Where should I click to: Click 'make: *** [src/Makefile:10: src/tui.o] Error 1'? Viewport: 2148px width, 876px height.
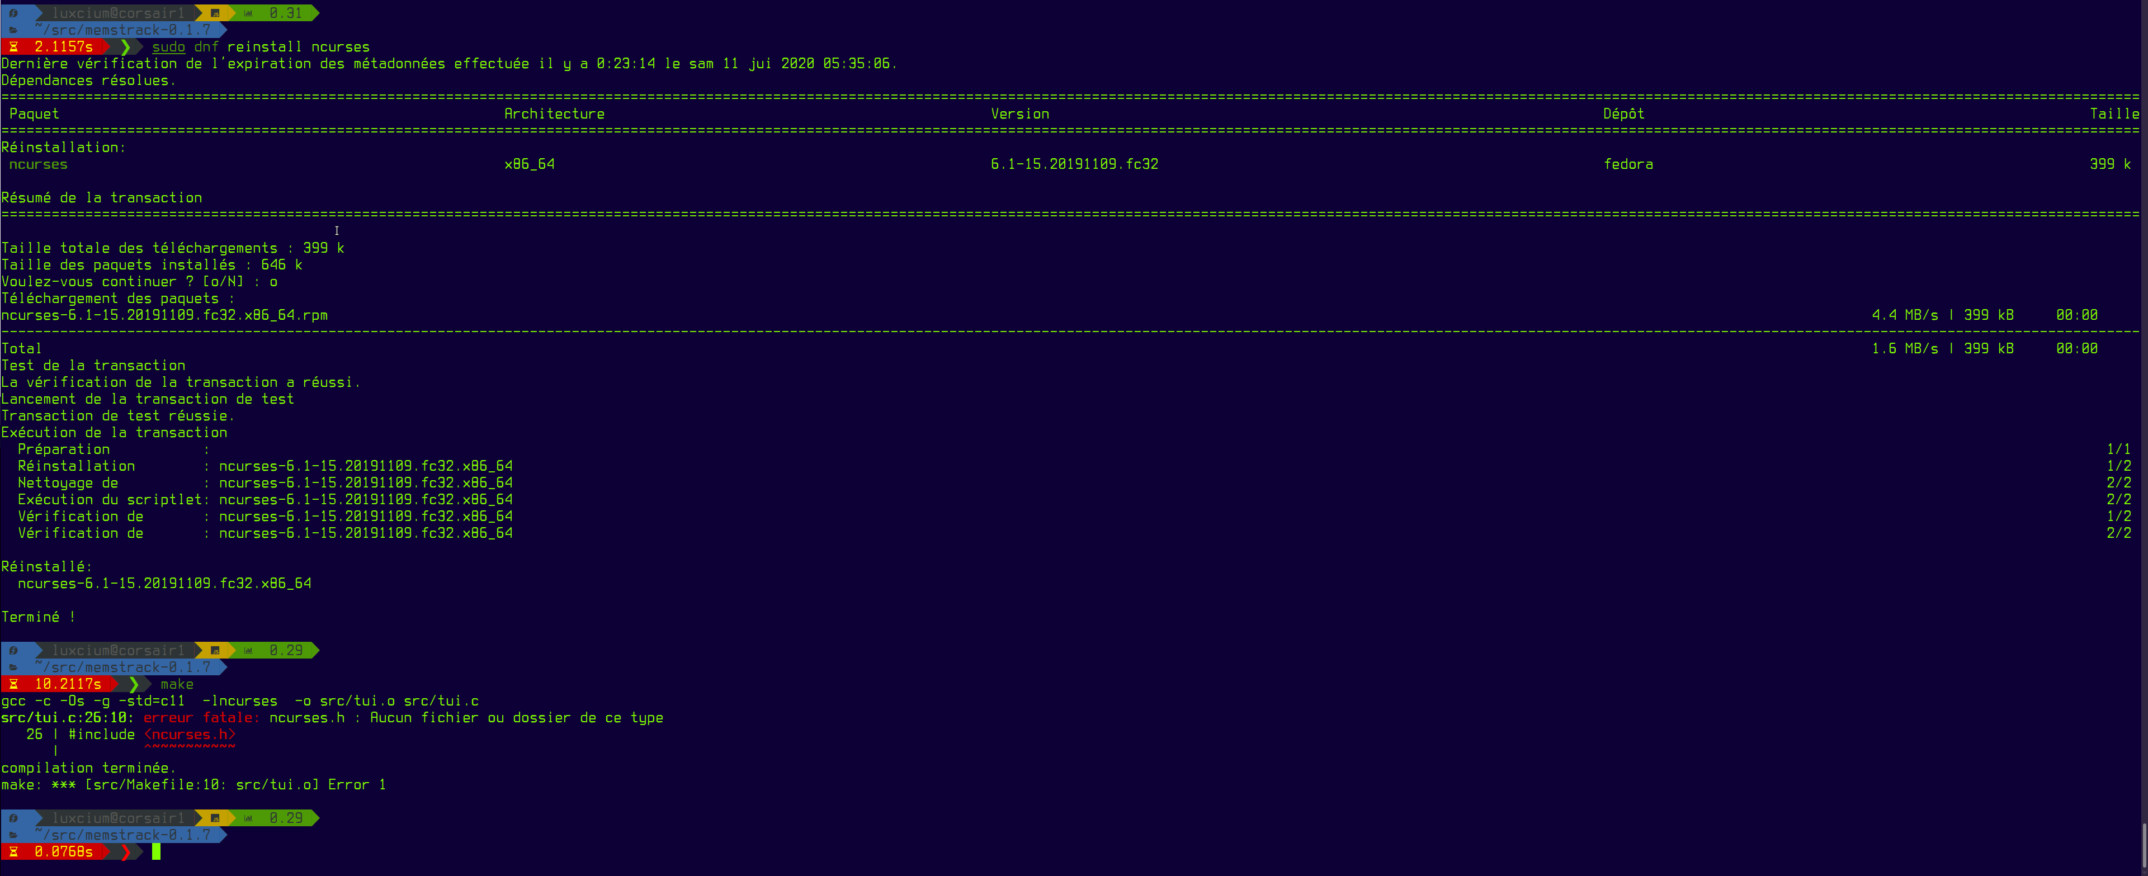click(193, 784)
